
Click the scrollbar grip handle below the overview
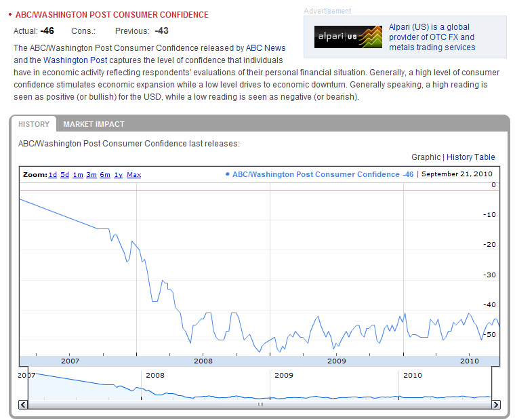(x=260, y=404)
